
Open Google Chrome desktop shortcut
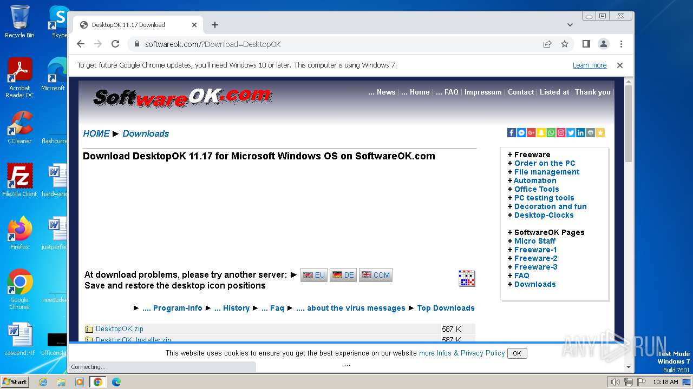(19, 290)
